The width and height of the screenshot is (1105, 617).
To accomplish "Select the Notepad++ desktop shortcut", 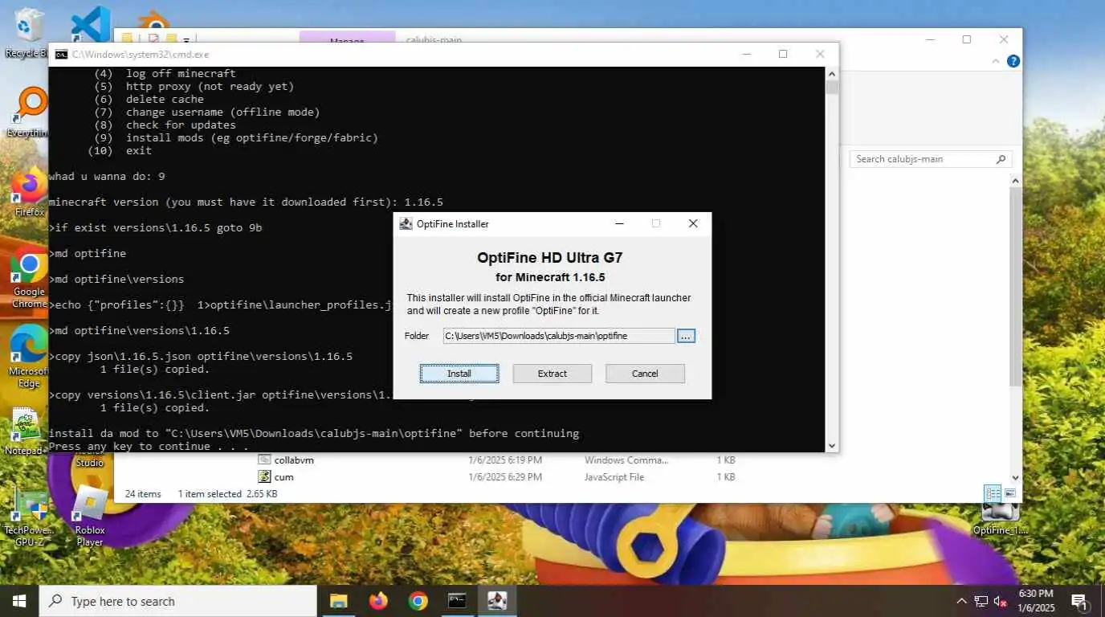I will tap(27, 432).
